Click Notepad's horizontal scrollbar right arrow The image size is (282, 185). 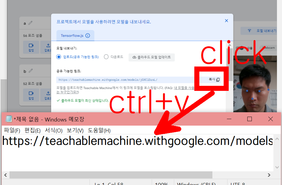point(269,175)
